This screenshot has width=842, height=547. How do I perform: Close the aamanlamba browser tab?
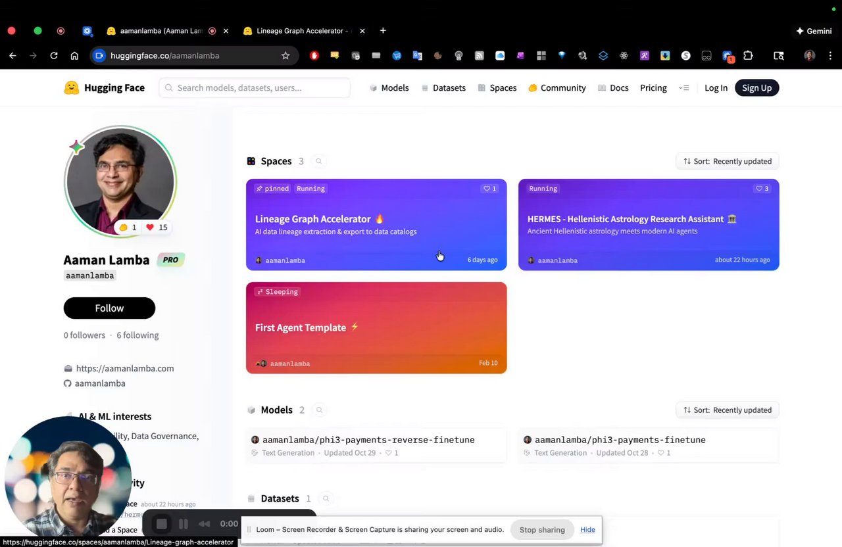tap(226, 31)
